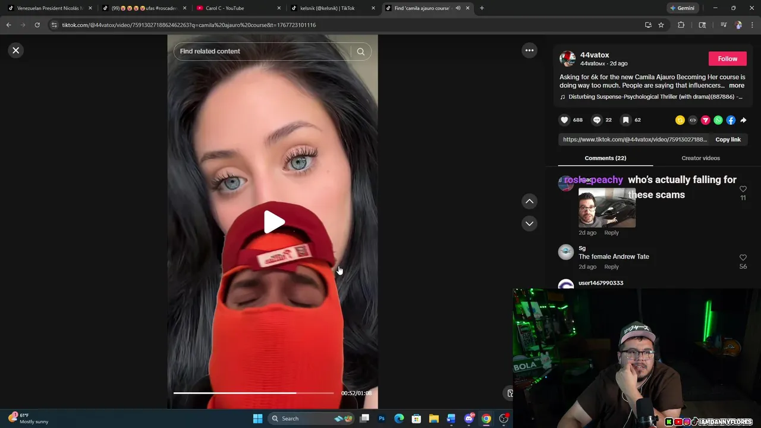The width and height of the screenshot is (761, 428).
Task: Open the Chrome three-dot menu
Action: coord(753,25)
